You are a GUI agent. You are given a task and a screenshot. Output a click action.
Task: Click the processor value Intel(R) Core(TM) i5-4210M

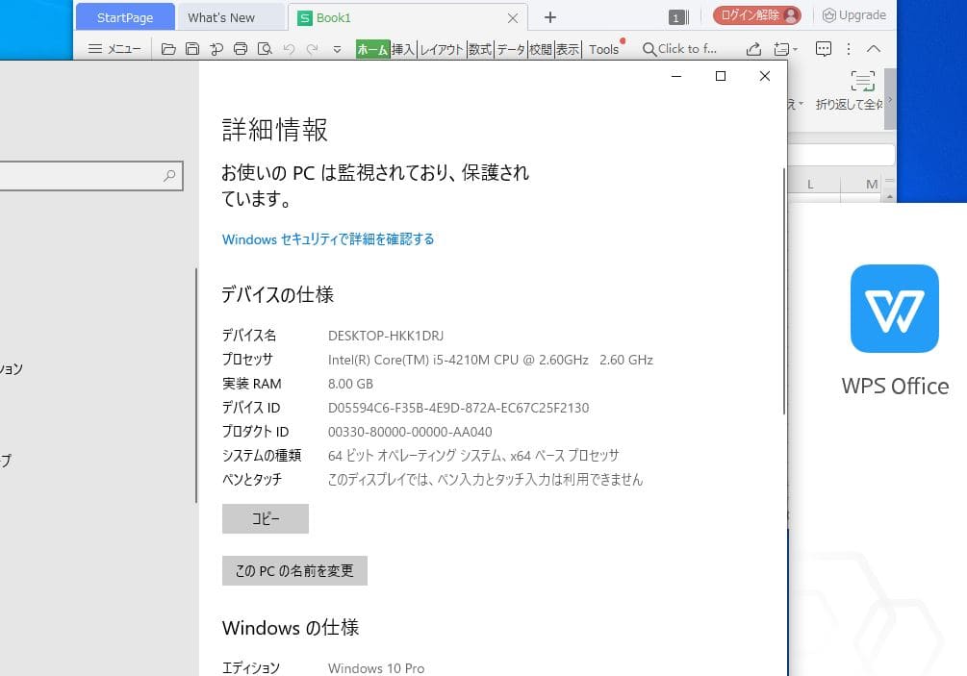[491, 360]
